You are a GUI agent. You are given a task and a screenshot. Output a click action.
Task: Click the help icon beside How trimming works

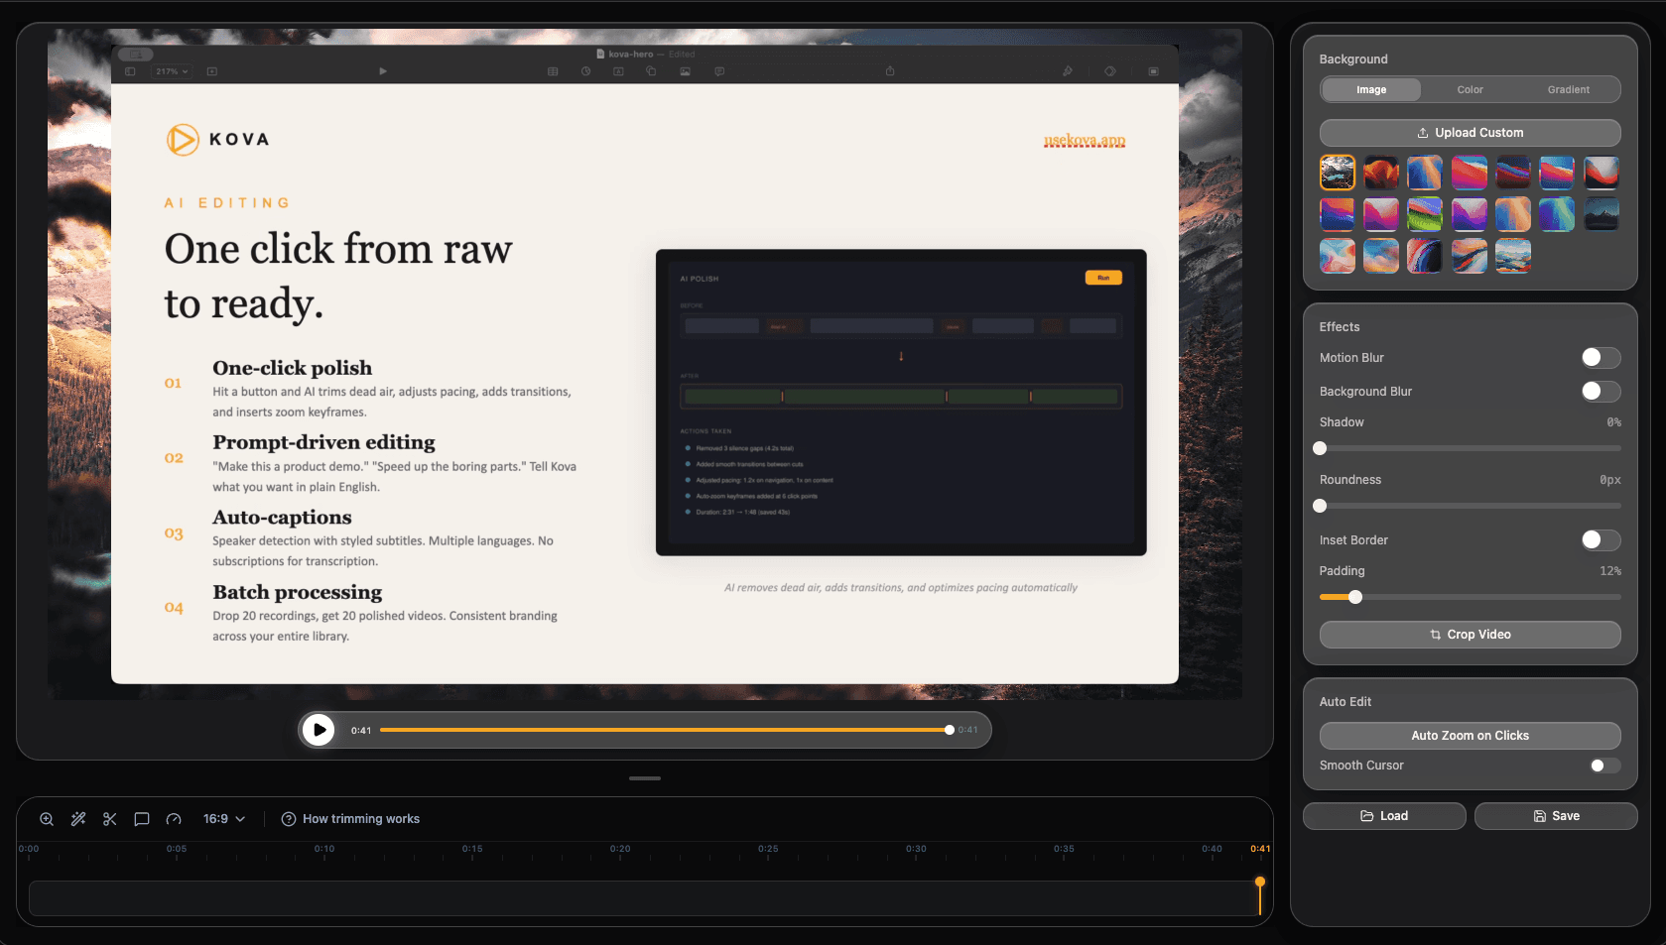tap(288, 818)
